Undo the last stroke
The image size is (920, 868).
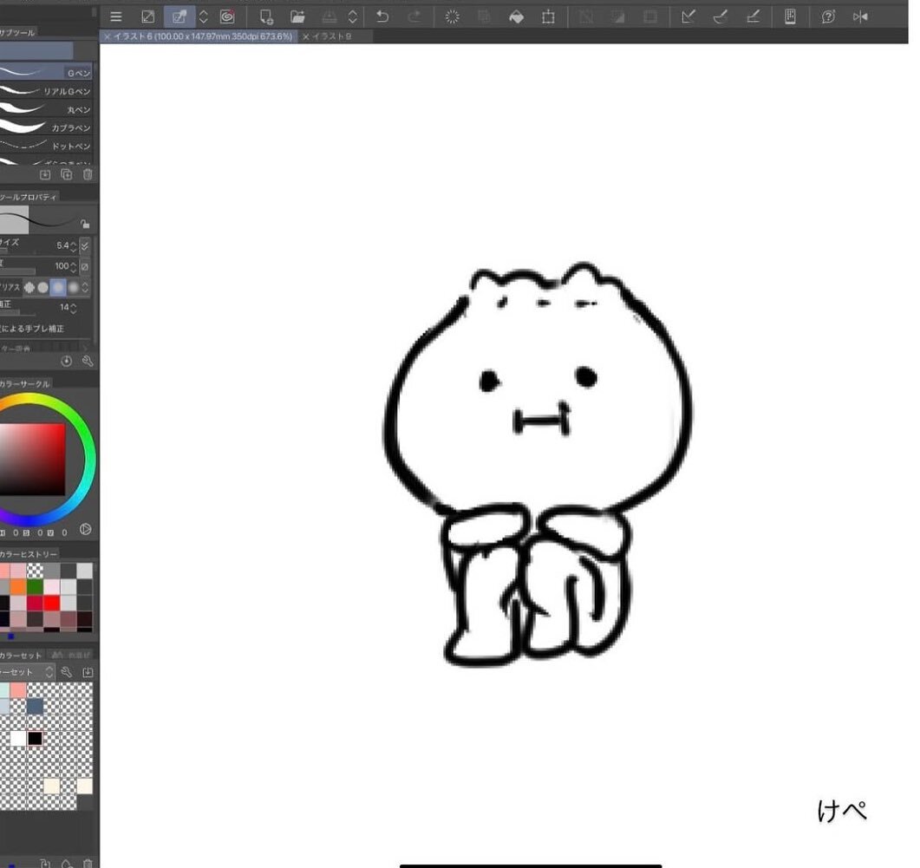[x=382, y=17]
